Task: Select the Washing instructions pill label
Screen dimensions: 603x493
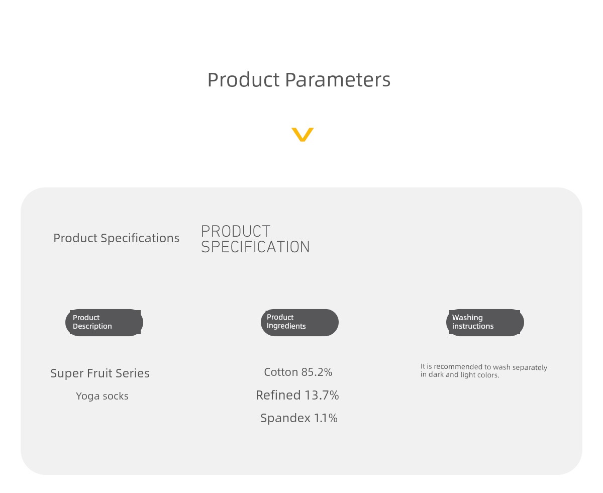Action: [x=485, y=323]
